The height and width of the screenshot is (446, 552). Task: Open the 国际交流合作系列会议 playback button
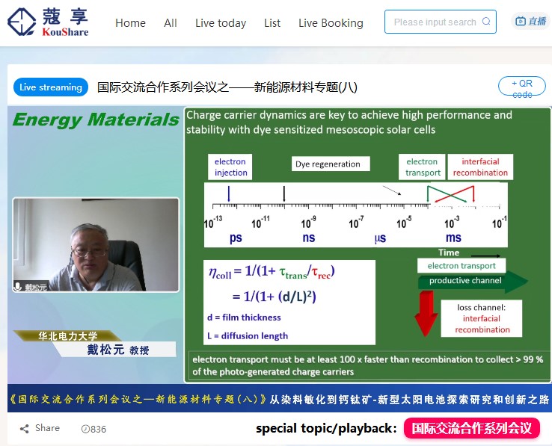[472, 428]
